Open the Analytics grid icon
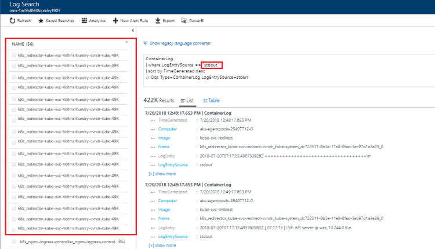This screenshot has height=249, width=435. (85, 20)
